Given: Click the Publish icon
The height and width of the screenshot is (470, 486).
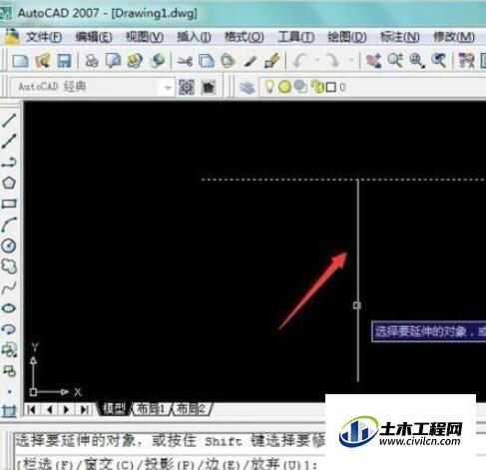Looking at the screenshot, I should pyautogui.click(x=135, y=61).
